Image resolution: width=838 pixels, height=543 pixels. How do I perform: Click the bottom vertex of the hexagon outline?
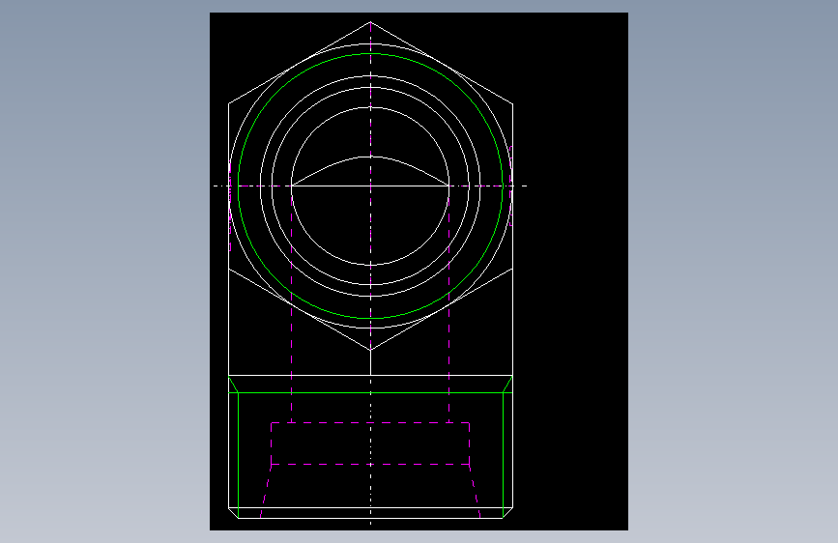point(370,350)
